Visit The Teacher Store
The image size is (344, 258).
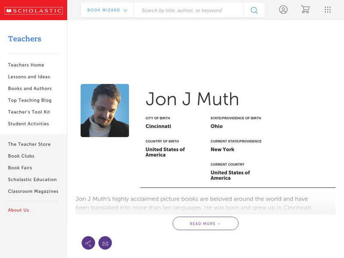[29, 144]
